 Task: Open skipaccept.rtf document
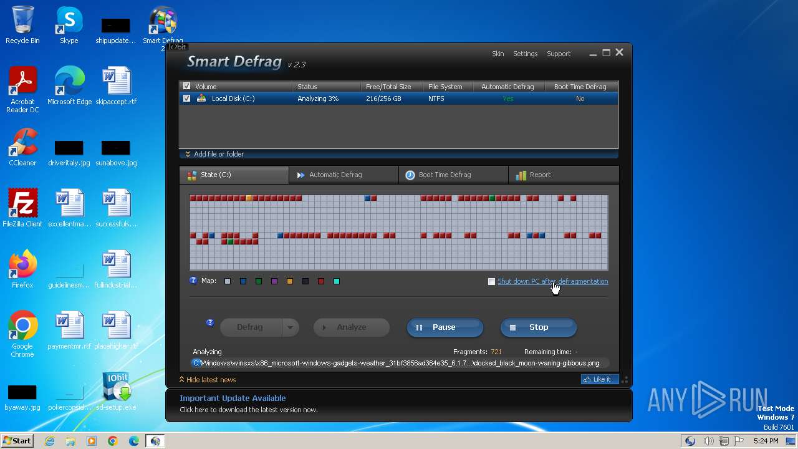pyautogui.click(x=116, y=86)
